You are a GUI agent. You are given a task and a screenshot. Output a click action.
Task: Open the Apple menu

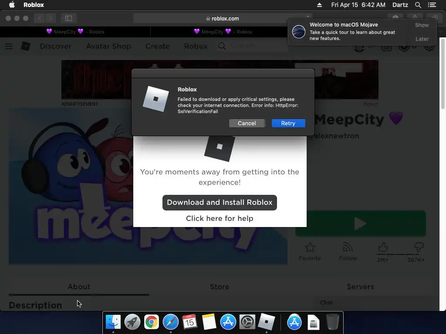[x=12, y=5]
